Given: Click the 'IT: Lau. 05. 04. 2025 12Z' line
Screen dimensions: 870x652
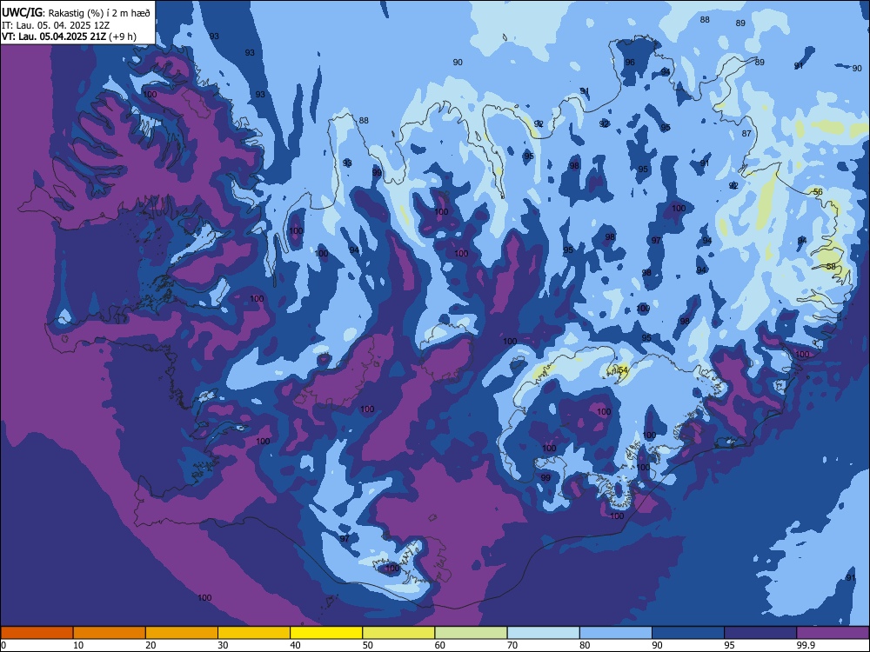Looking at the screenshot, I should [56, 25].
